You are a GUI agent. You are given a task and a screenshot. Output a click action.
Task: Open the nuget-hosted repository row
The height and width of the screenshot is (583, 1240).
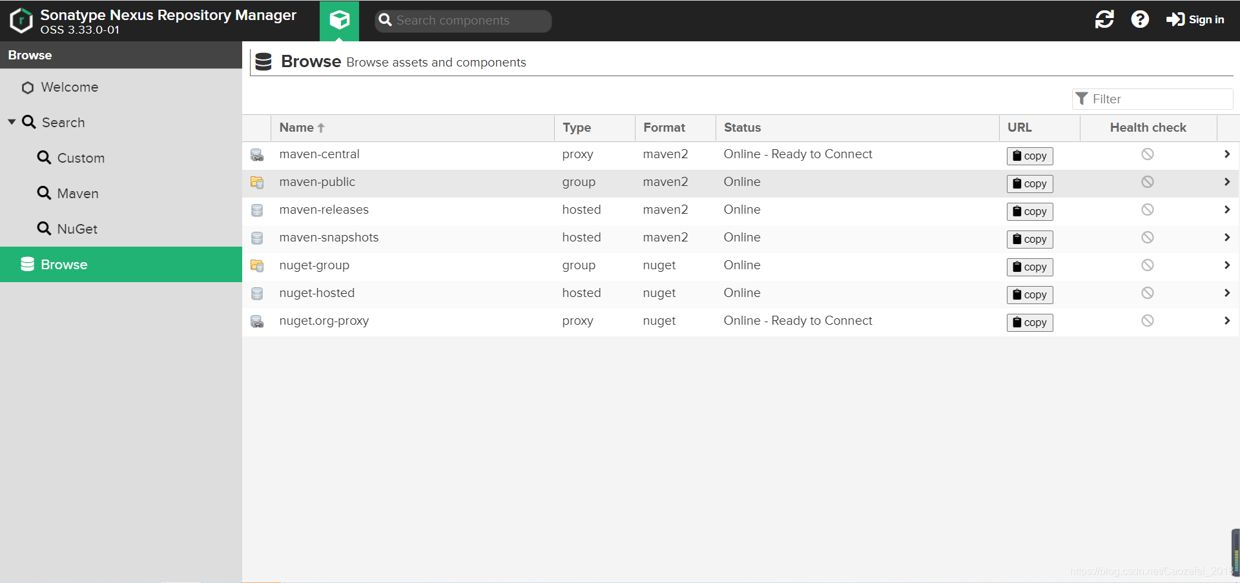[x=741, y=294]
